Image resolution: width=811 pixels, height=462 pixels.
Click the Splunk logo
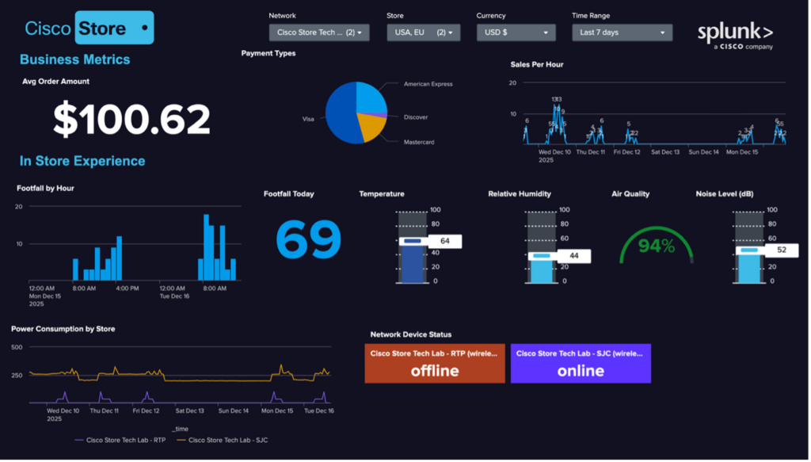(735, 36)
